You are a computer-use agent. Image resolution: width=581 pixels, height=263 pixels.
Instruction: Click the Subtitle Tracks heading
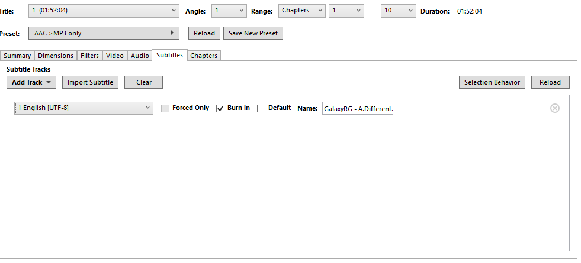tap(28, 69)
